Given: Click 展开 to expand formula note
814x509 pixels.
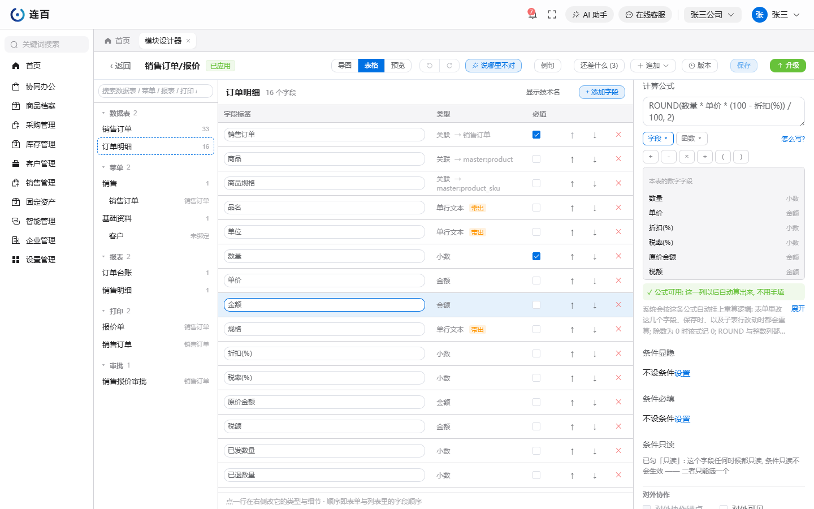Looking at the screenshot, I should (798, 309).
